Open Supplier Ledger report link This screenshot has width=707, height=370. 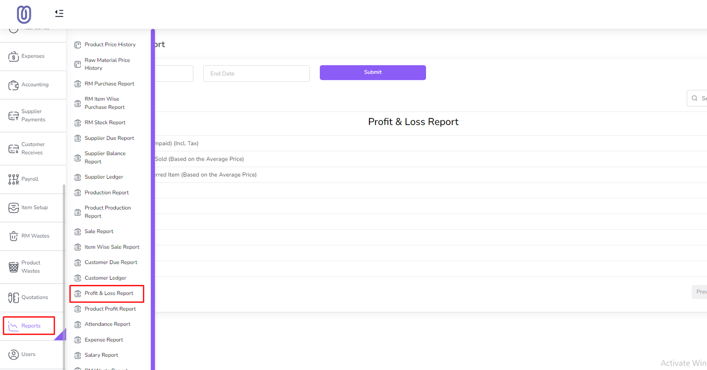tap(104, 177)
